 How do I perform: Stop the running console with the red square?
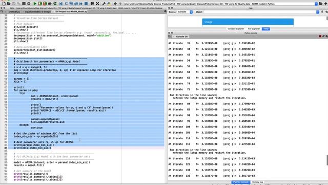point(320,36)
